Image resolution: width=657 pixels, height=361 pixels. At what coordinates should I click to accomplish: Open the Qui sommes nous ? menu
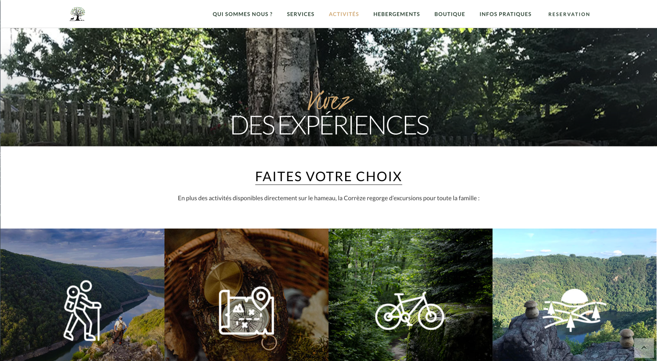(243, 14)
